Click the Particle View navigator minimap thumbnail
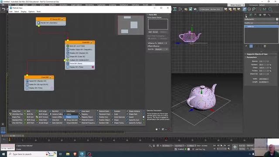 tap(131, 25)
